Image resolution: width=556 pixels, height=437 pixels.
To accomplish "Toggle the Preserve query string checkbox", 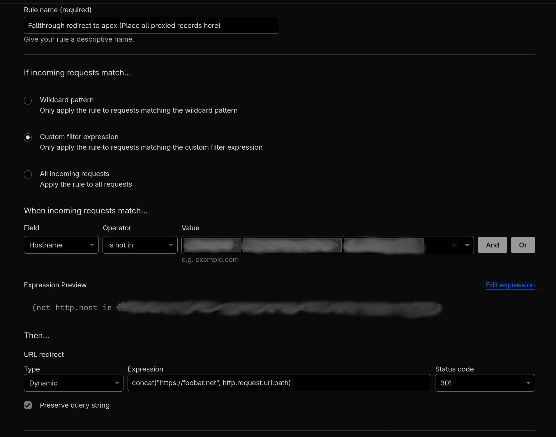I will click(28, 405).
